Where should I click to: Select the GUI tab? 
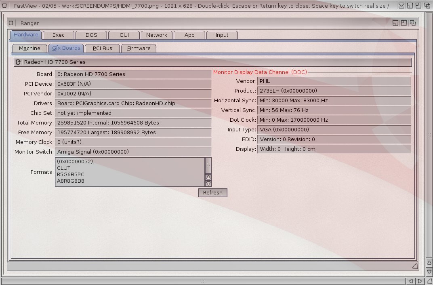[x=124, y=35]
